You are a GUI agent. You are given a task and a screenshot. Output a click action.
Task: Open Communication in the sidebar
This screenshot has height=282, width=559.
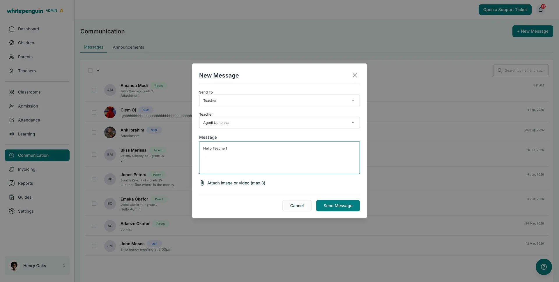(x=37, y=155)
